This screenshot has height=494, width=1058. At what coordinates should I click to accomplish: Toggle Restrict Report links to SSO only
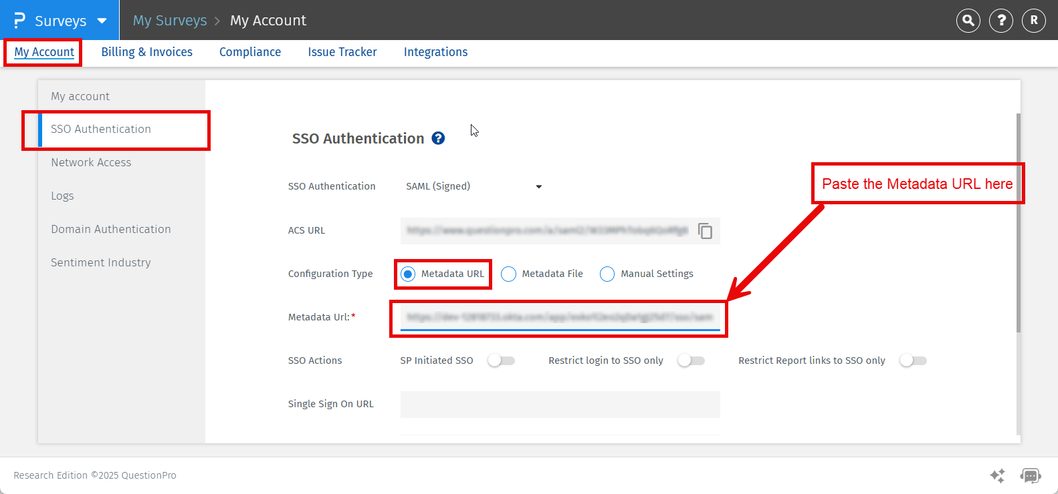pos(913,360)
